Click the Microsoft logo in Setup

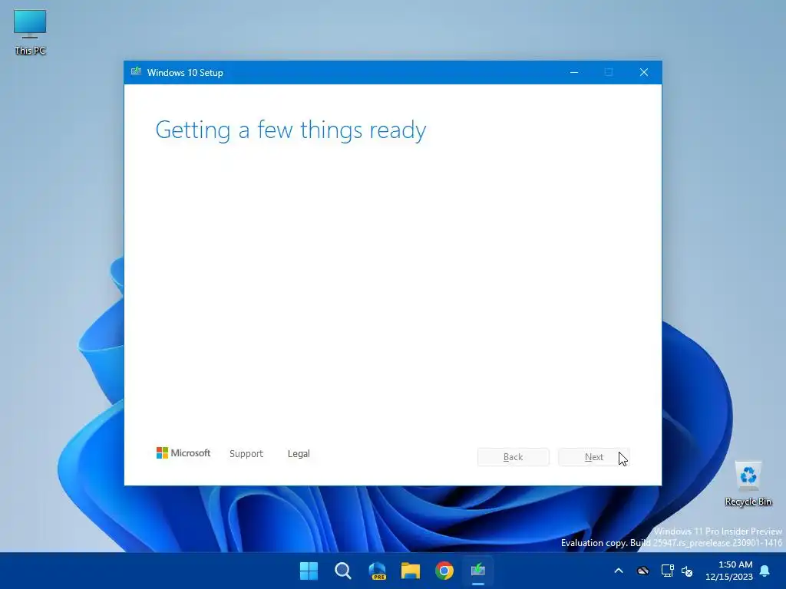click(183, 453)
